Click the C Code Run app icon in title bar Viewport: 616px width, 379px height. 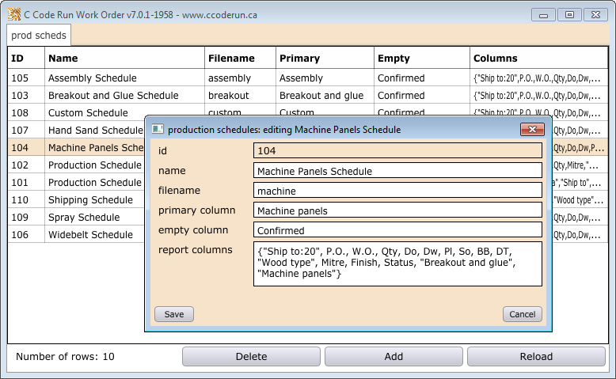14,14
